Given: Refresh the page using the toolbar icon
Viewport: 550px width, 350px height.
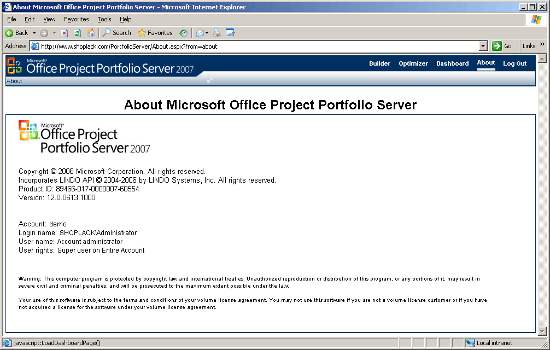Looking at the screenshot, I should tap(77, 33).
